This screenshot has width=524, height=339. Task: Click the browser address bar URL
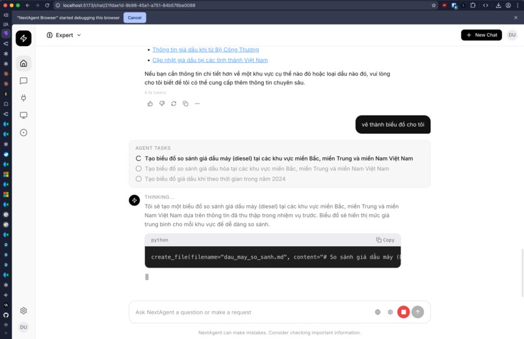(x=129, y=5)
